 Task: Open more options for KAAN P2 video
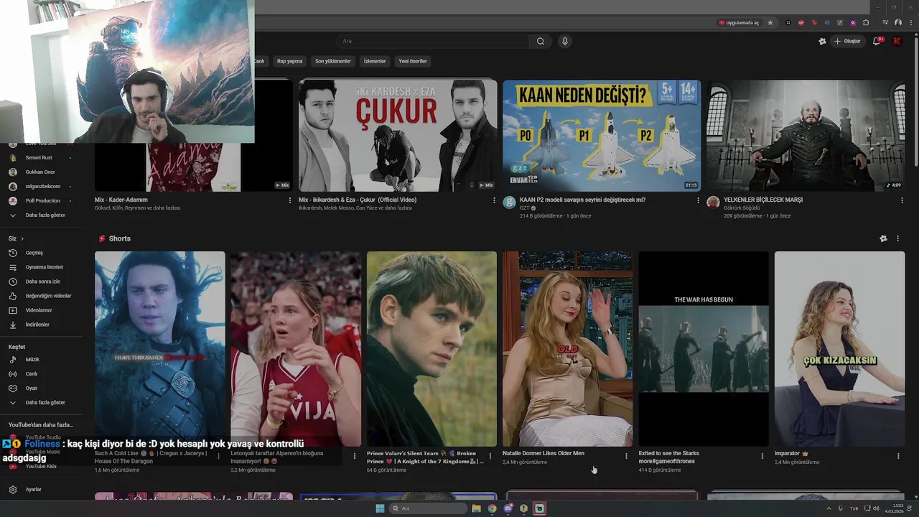(x=698, y=200)
